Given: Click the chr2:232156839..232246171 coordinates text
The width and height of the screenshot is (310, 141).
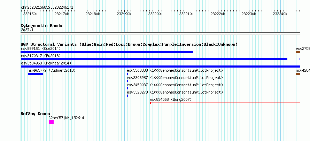Looking at the screenshot, I should (x=47, y=8).
